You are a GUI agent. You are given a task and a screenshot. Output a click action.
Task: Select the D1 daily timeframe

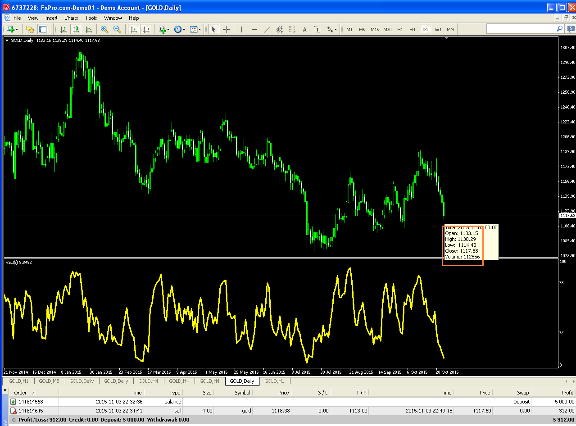point(425,29)
